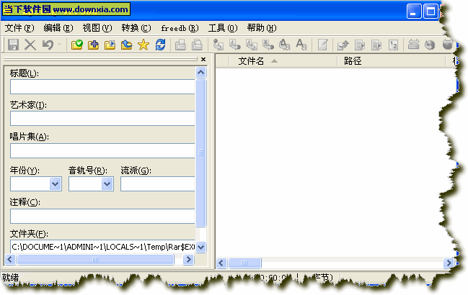Click the right grayed printer-like icon
The width and height of the screenshot is (468, 295).
[197, 45]
